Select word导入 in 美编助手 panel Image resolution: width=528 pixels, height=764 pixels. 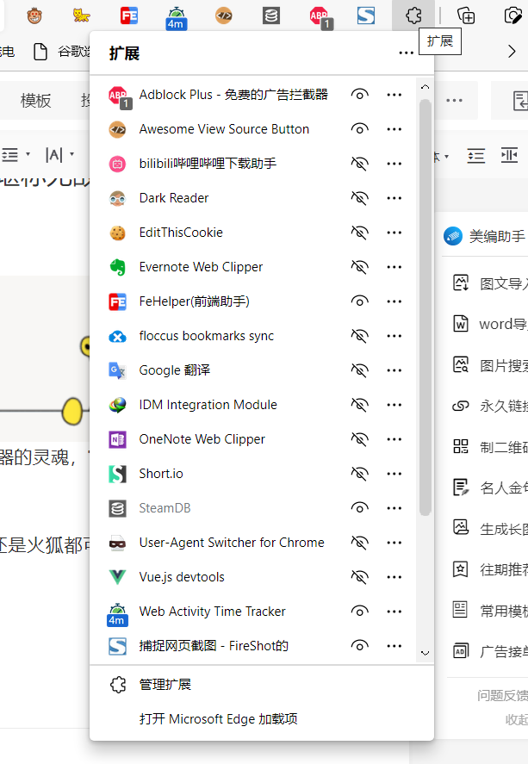(x=489, y=324)
